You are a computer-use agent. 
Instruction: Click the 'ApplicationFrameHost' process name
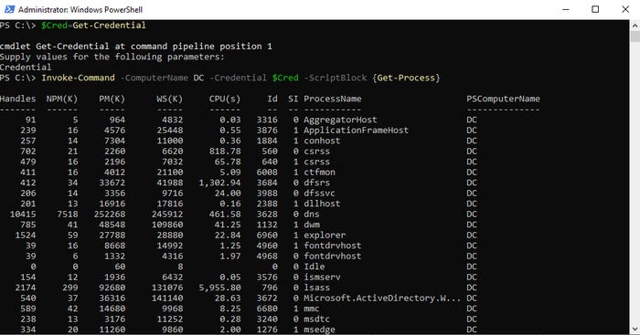click(x=357, y=131)
